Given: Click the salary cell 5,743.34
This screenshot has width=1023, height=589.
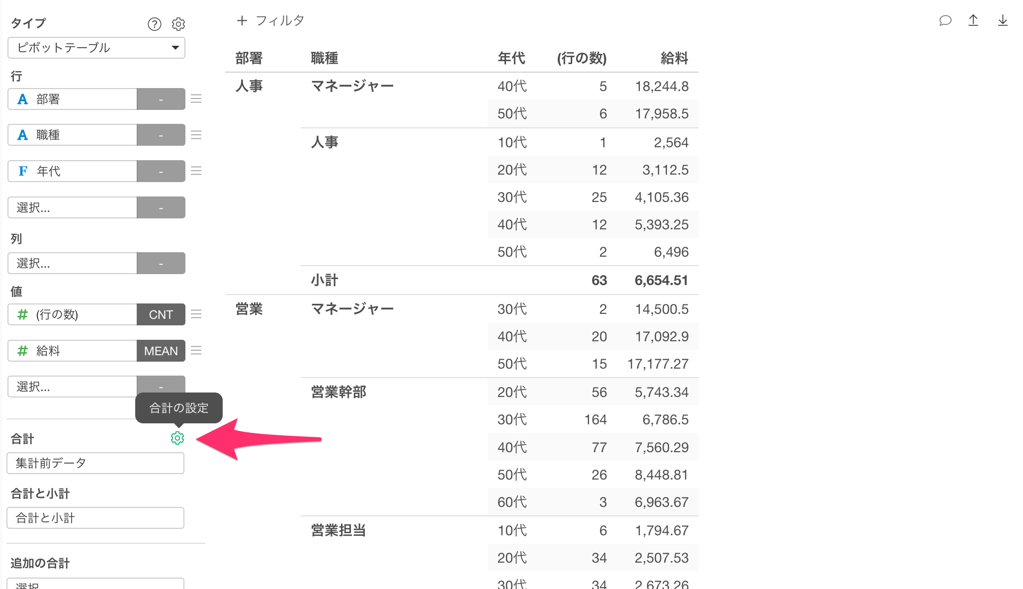Looking at the screenshot, I should (x=662, y=392).
